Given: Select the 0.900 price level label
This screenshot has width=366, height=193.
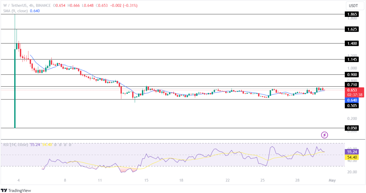Looking at the screenshot, I should [352, 75].
